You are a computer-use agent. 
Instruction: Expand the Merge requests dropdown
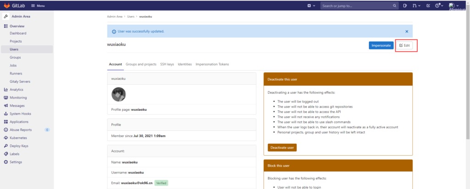[x=416, y=5]
